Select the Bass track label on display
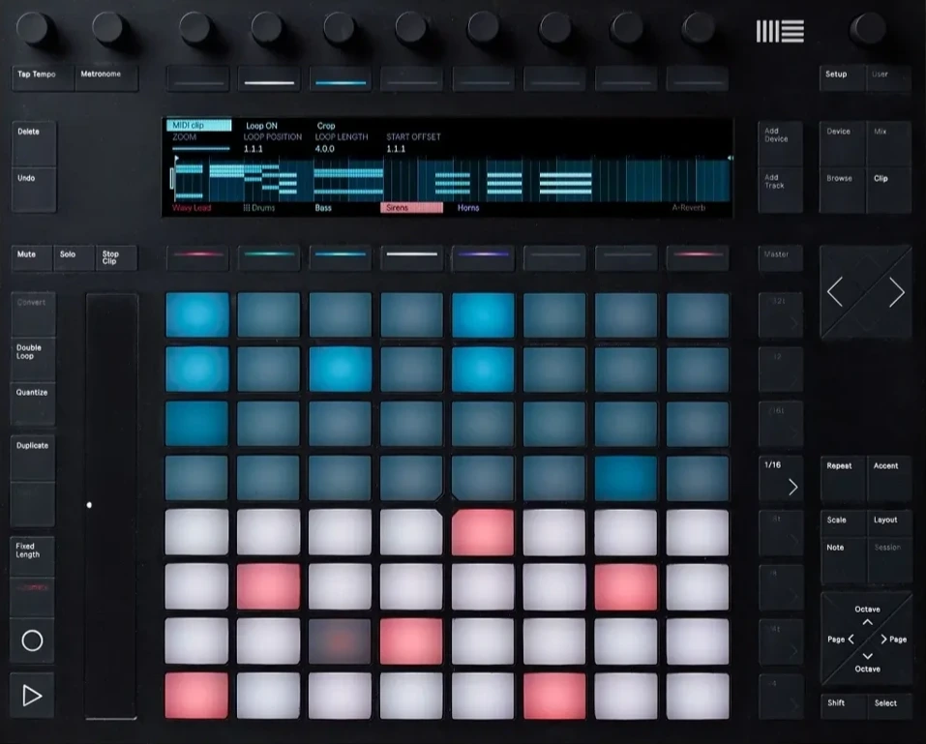This screenshot has height=744, width=926. coord(323,208)
